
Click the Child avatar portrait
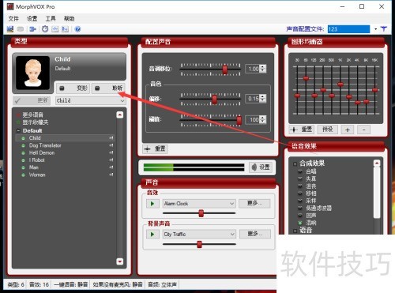[32, 73]
